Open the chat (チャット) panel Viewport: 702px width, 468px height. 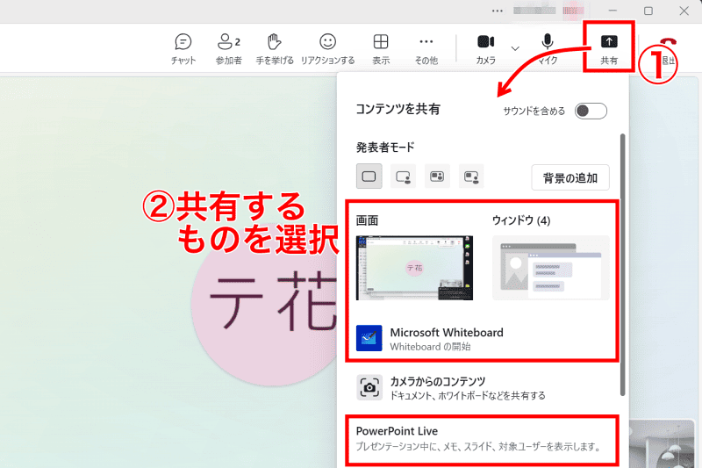point(183,48)
